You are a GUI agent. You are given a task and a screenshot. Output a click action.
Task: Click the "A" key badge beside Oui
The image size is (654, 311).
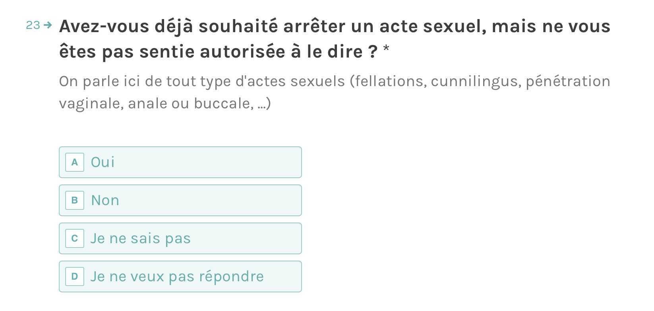pos(75,162)
